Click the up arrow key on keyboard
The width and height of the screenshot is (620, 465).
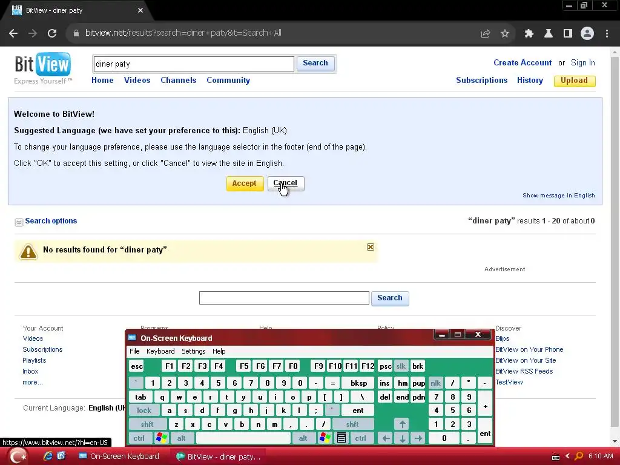click(x=402, y=424)
